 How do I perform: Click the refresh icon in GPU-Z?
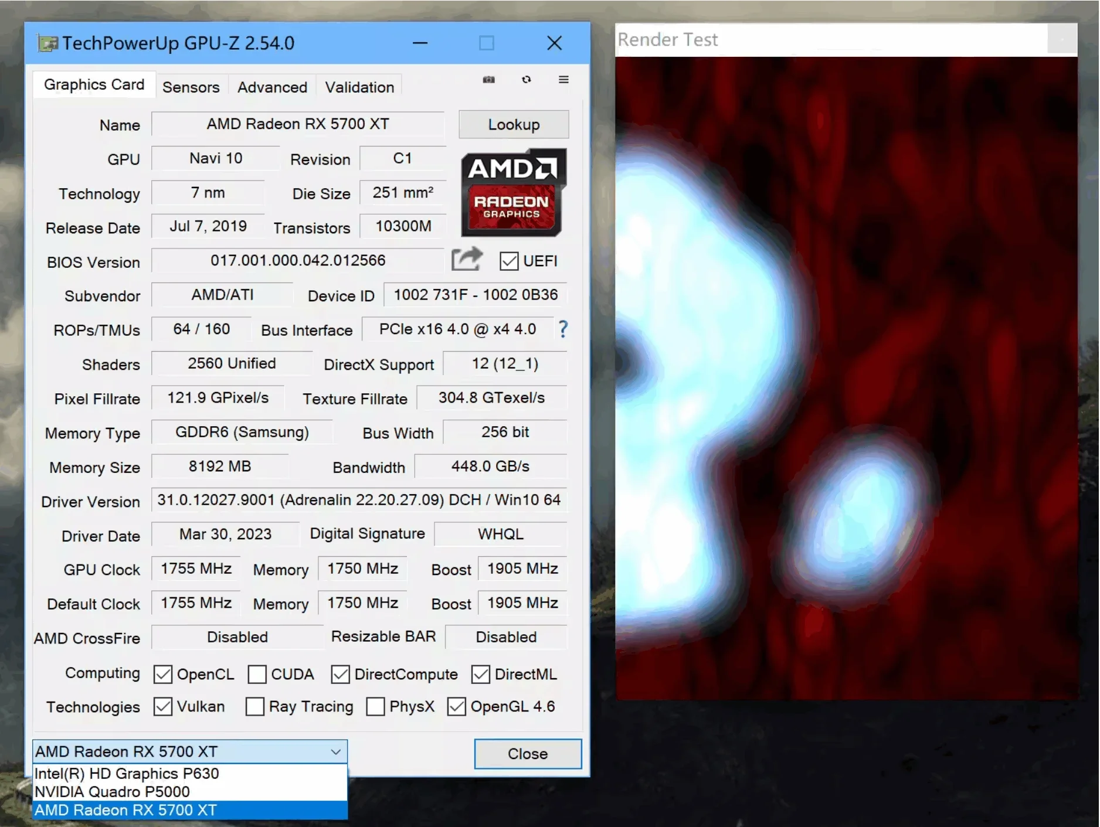526,80
